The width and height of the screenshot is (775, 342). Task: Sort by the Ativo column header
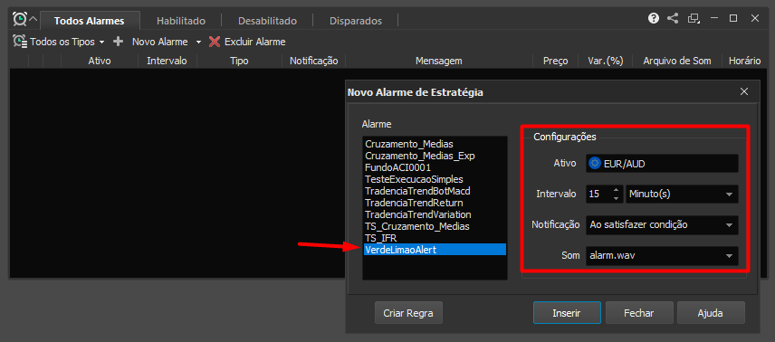tap(100, 61)
